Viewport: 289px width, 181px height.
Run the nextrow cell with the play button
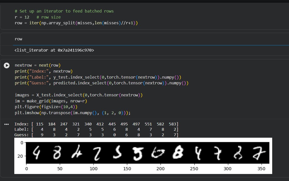coord(7,66)
